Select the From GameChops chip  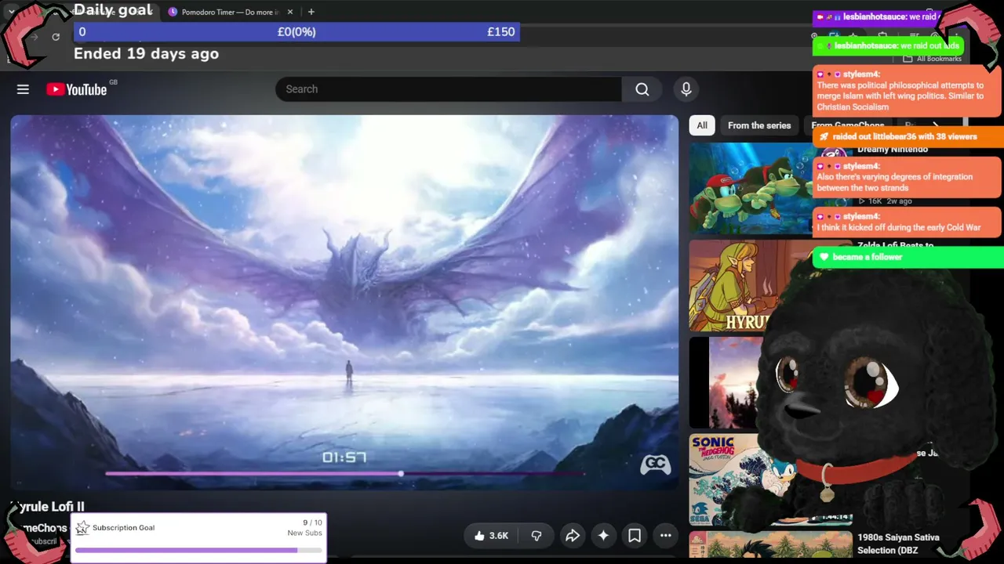(847, 125)
